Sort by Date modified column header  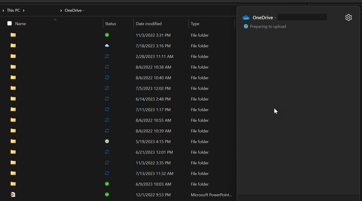pos(149,24)
